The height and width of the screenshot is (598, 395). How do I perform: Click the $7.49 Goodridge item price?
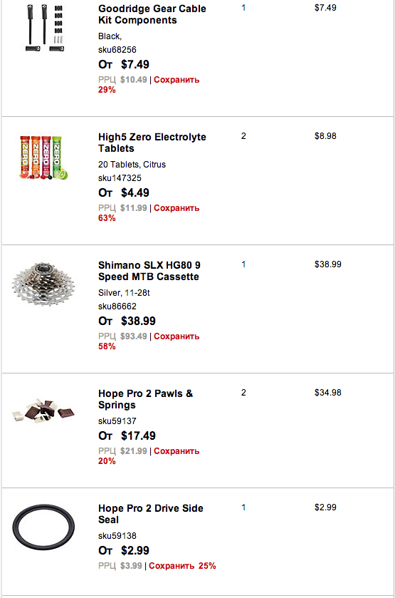[x=135, y=64]
